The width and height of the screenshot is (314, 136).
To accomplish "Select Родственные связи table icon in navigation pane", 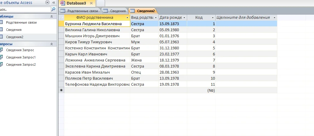I will [1, 22].
